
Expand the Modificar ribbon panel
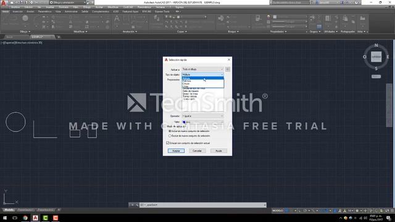coord(80,31)
